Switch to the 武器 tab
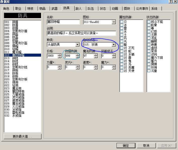The height and width of the screenshot is (150, 178). (x=56, y=9)
